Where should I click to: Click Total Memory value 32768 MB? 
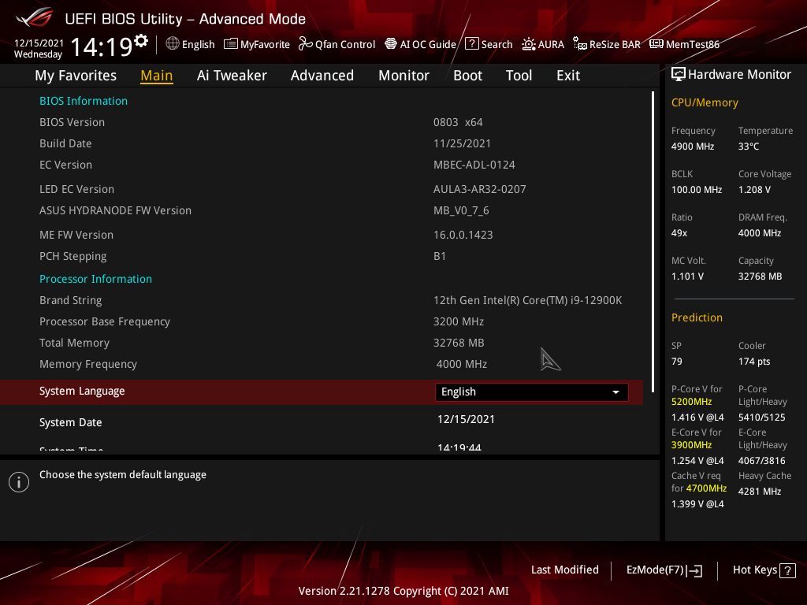coord(459,343)
